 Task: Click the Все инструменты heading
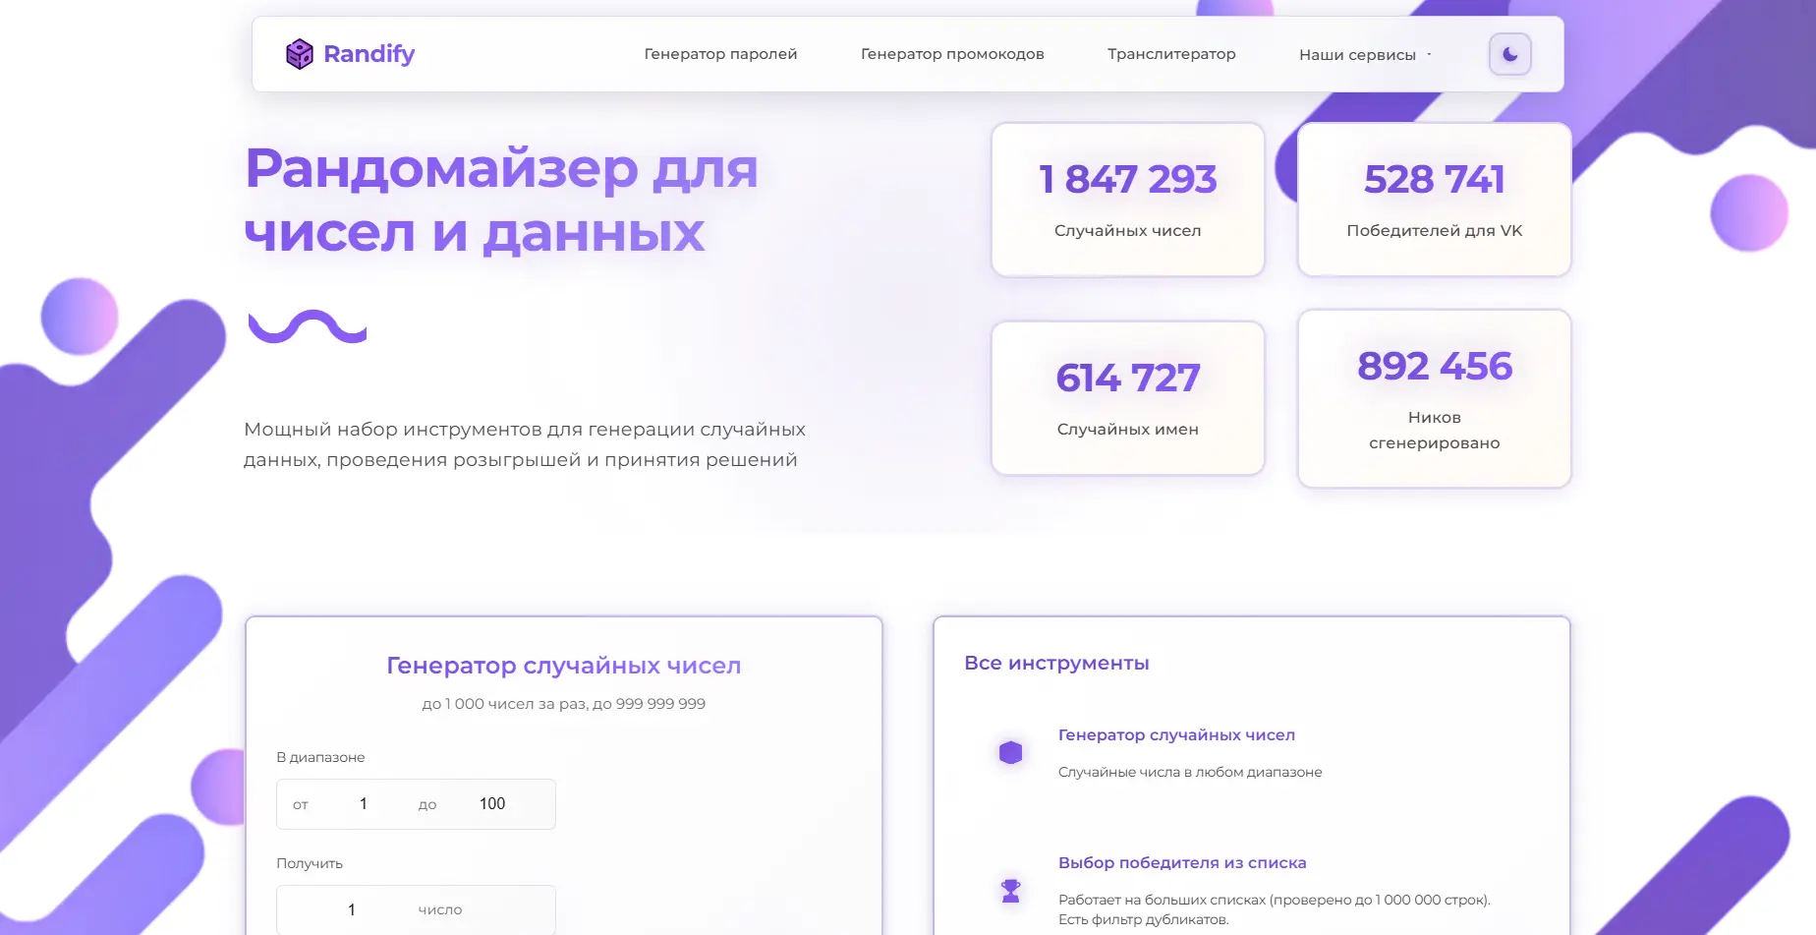tap(1056, 663)
